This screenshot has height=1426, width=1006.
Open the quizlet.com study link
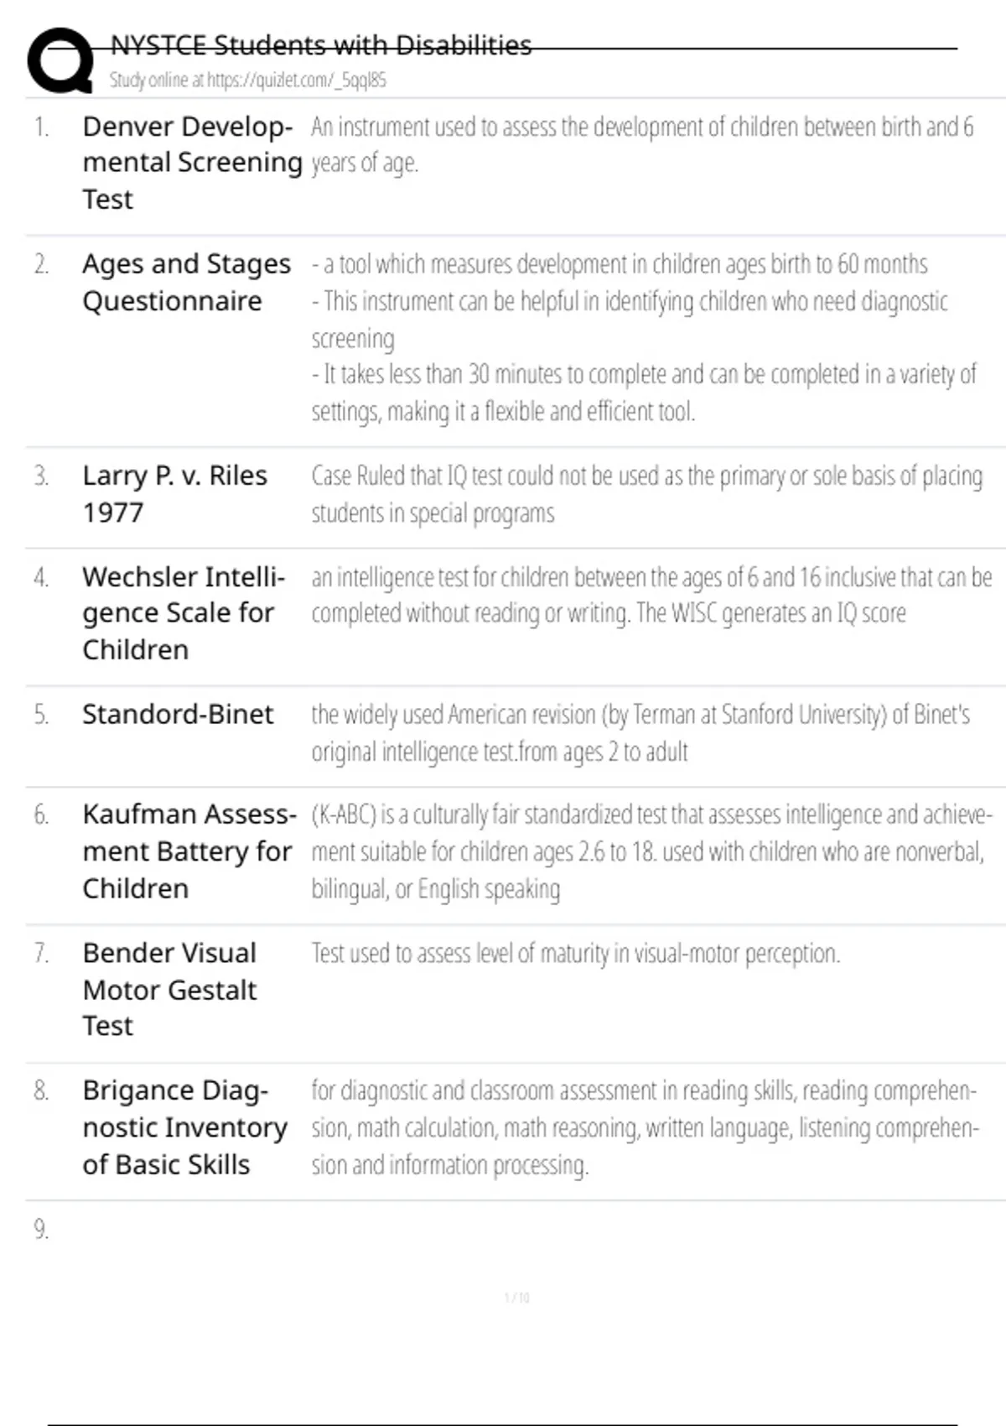tap(247, 81)
